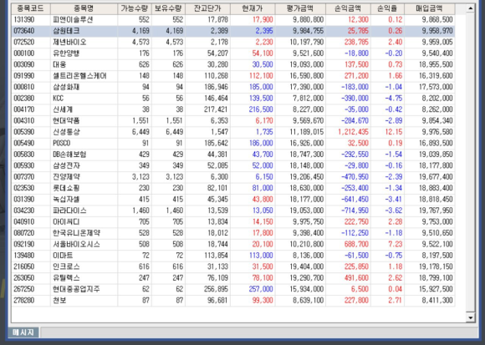Click the 종목코드 column header
This screenshot has width=485, height=345.
click(31, 8)
